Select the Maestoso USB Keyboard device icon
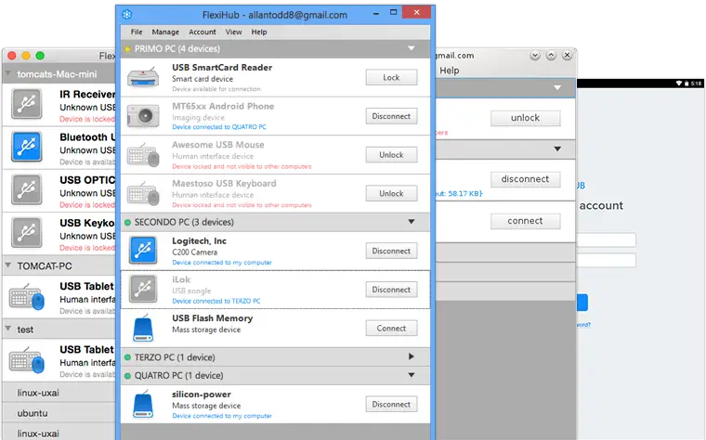The image size is (706, 440). tap(143, 193)
